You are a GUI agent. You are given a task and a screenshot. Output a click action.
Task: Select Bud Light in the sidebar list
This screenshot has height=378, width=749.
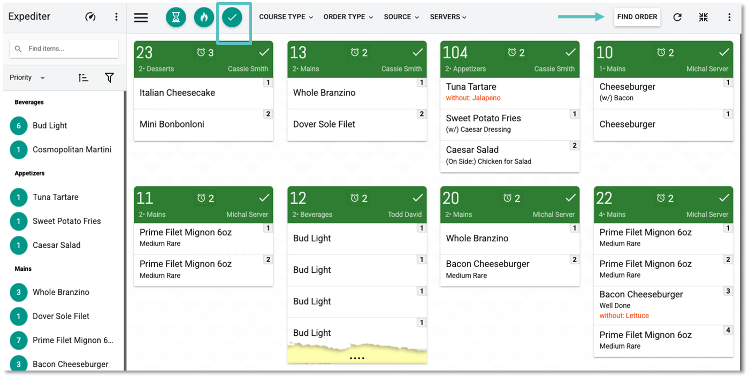point(50,126)
